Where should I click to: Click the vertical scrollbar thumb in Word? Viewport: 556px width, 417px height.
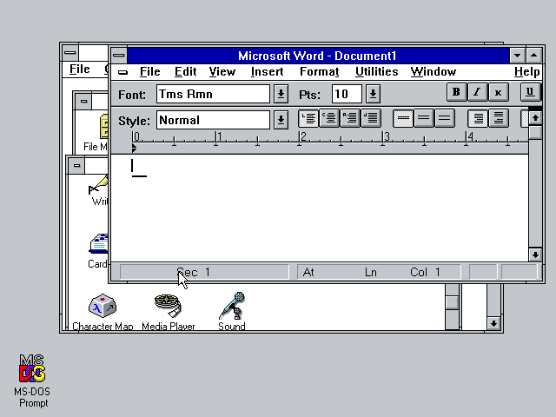click(535, 133)
